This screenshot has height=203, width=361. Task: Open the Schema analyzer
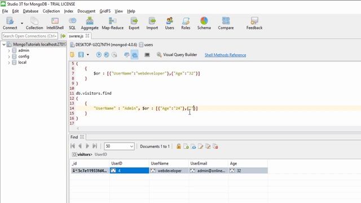click(204, 23)
